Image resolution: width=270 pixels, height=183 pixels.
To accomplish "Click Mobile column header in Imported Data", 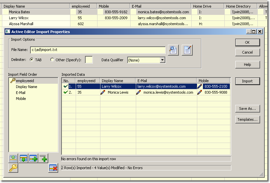I will pyautogui.click(x=213, y=80).
